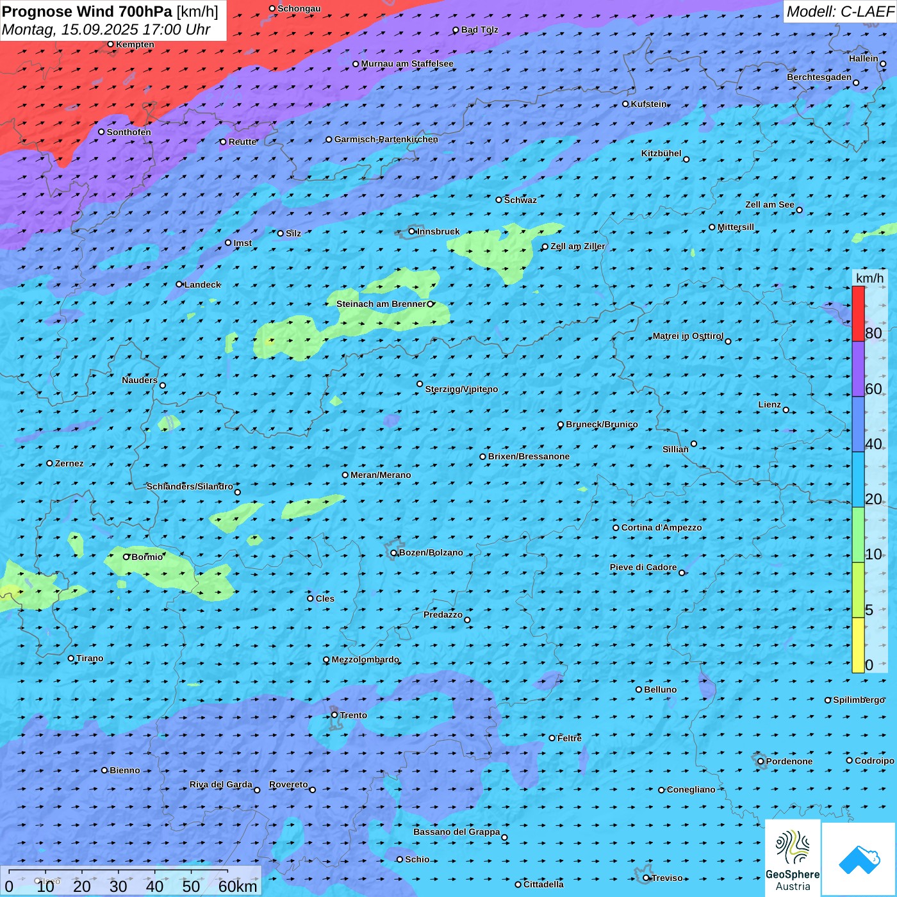Image resolution: width=897 pixels, height=897 pixels.
Task: Click the Kitzbühel city marker
Action: tap(686, 160)
